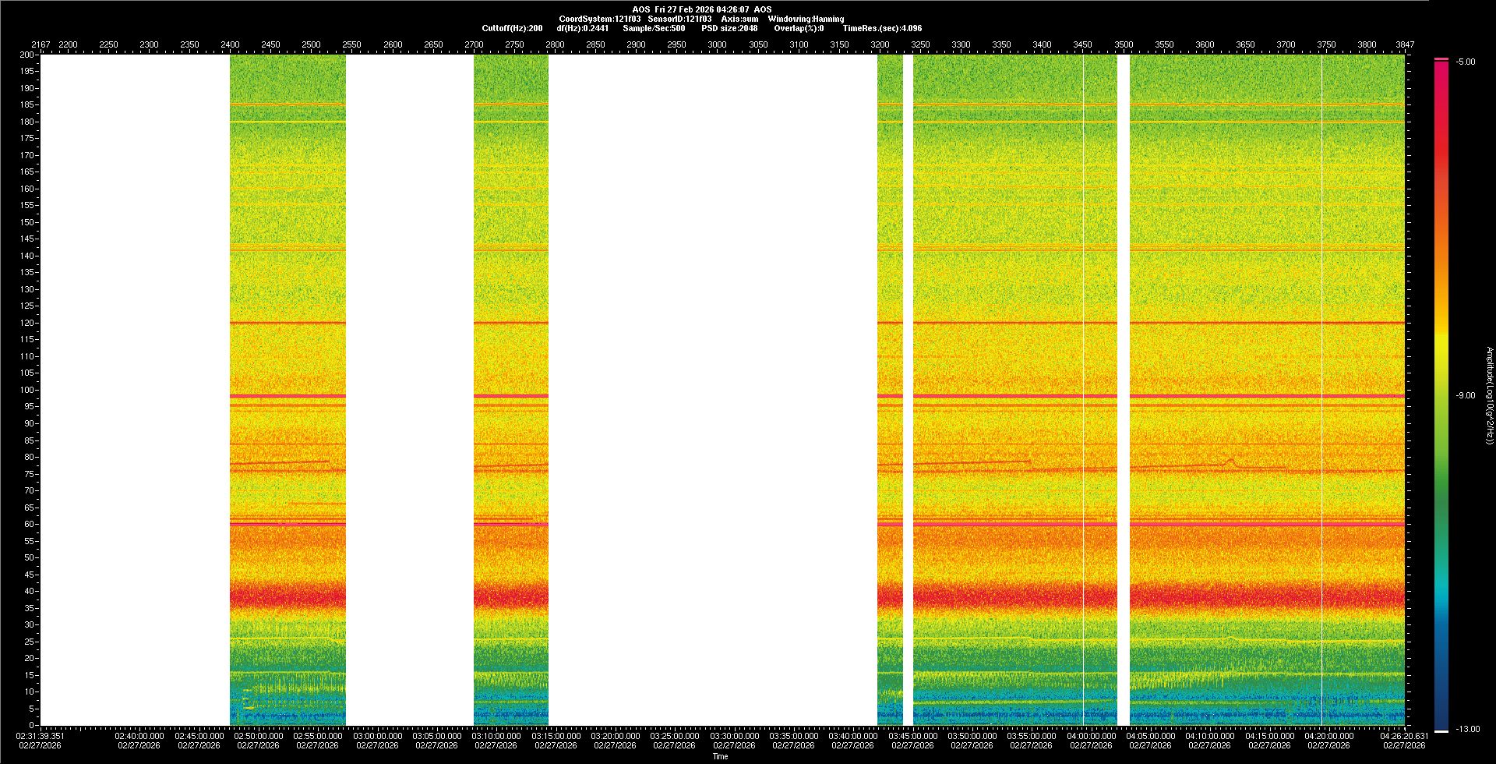Click the Sample/Sec:500 header text
The width and height of the screenshot is (1496, 764).
pos(654,28)
